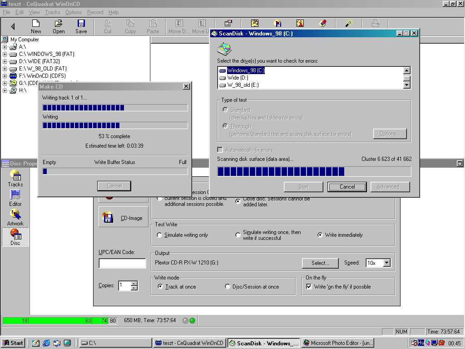The height and width of the screenshot is (349, 465).
Task: Click the Write Buffer Status bar
Action: (115, 171)
